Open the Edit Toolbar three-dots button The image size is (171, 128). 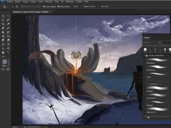3,57
